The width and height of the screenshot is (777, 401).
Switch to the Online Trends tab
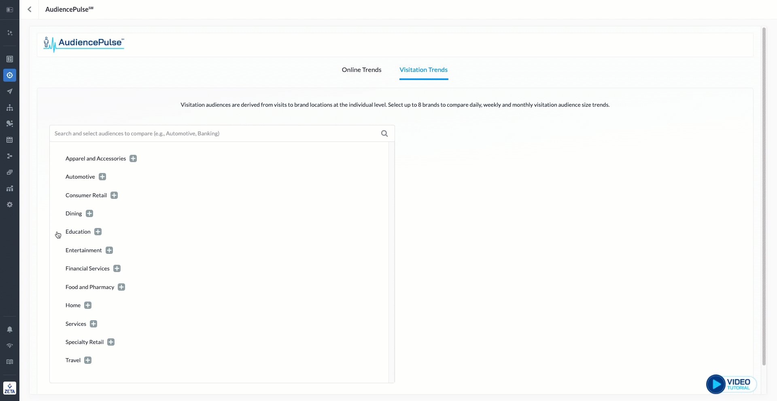click(x=361, y=70)
